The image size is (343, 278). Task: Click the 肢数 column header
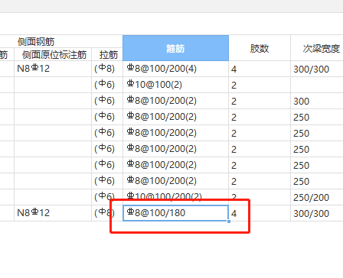coord(260,48)
